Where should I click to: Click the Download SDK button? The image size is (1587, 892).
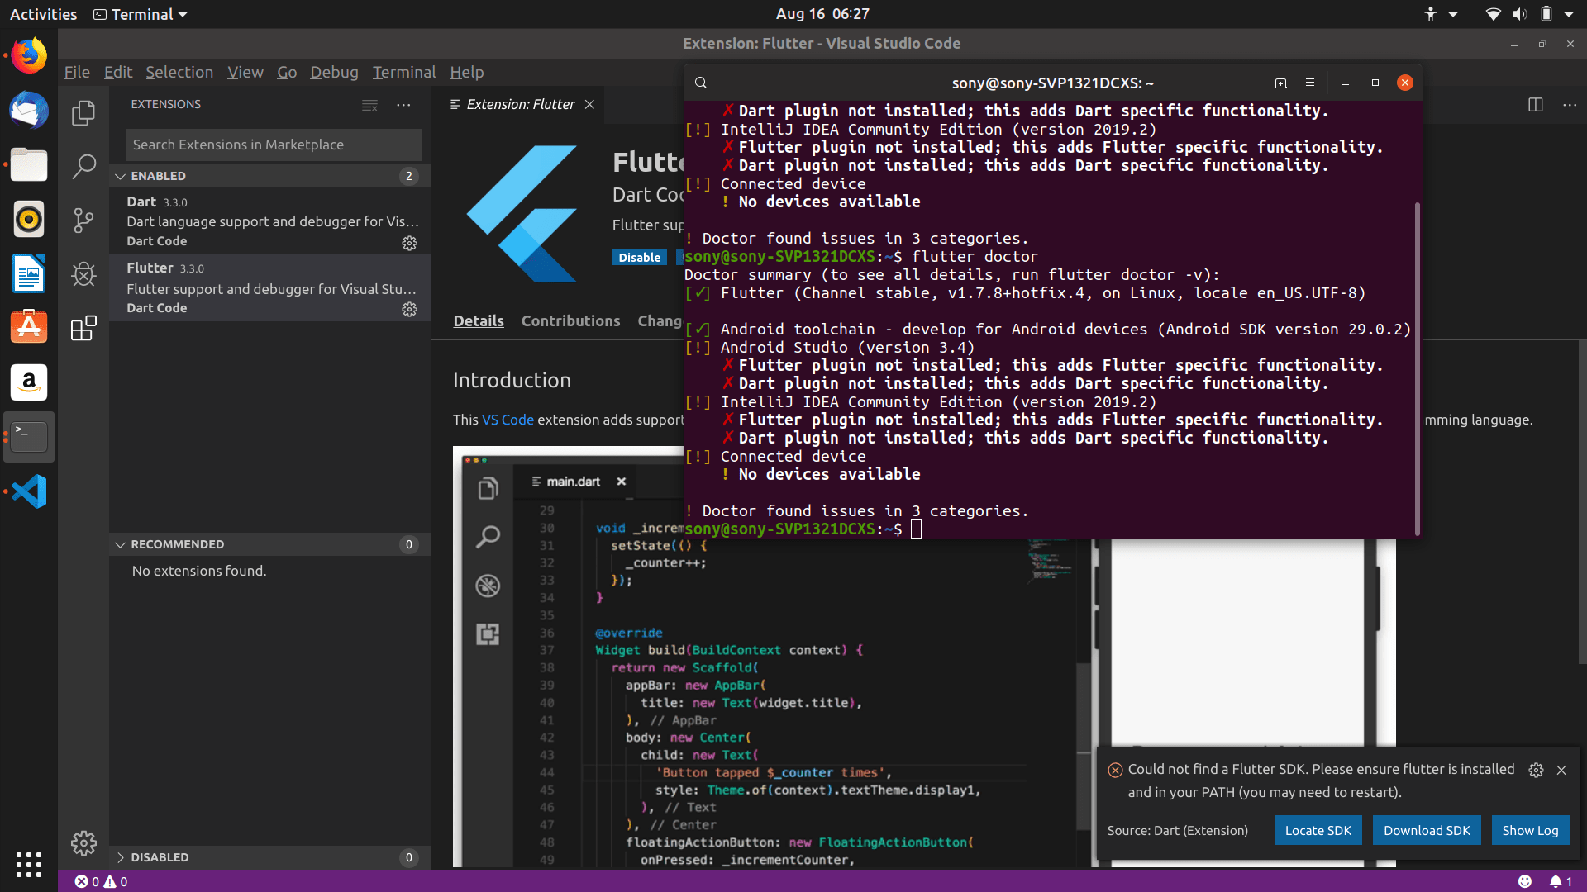[1427, 830]
